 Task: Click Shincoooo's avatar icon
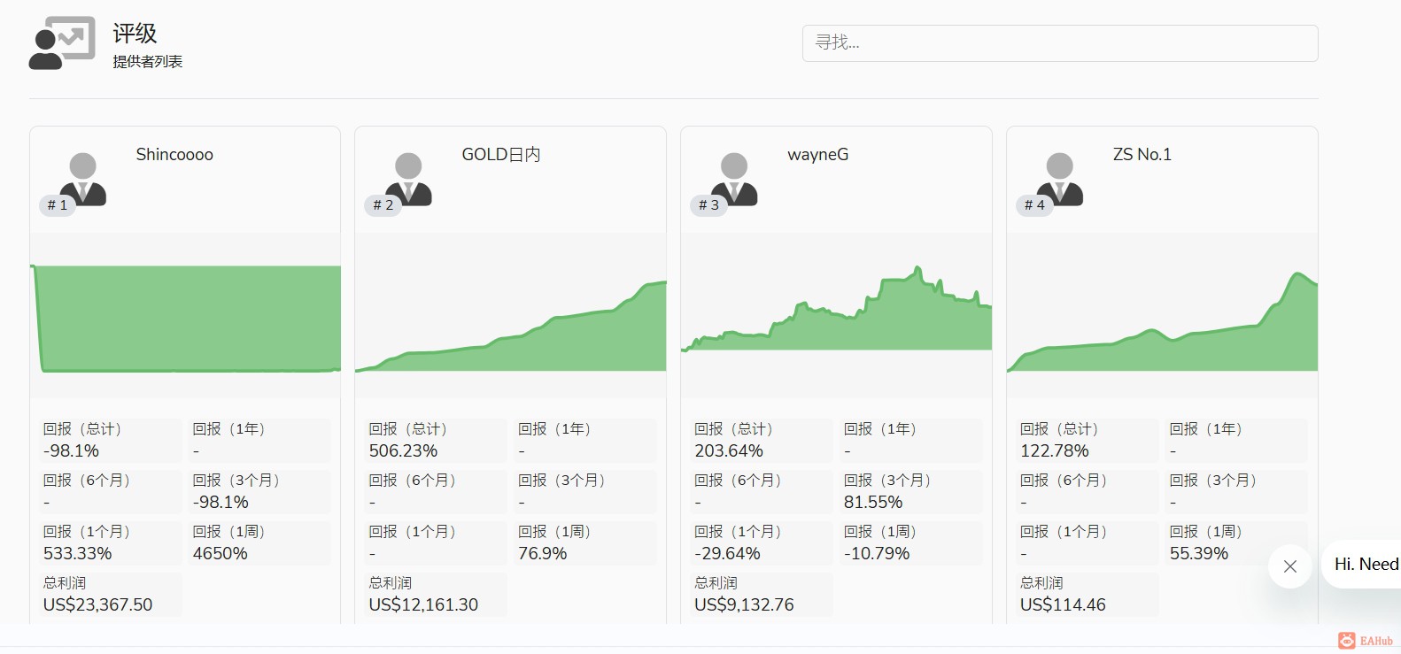[83, 179]
